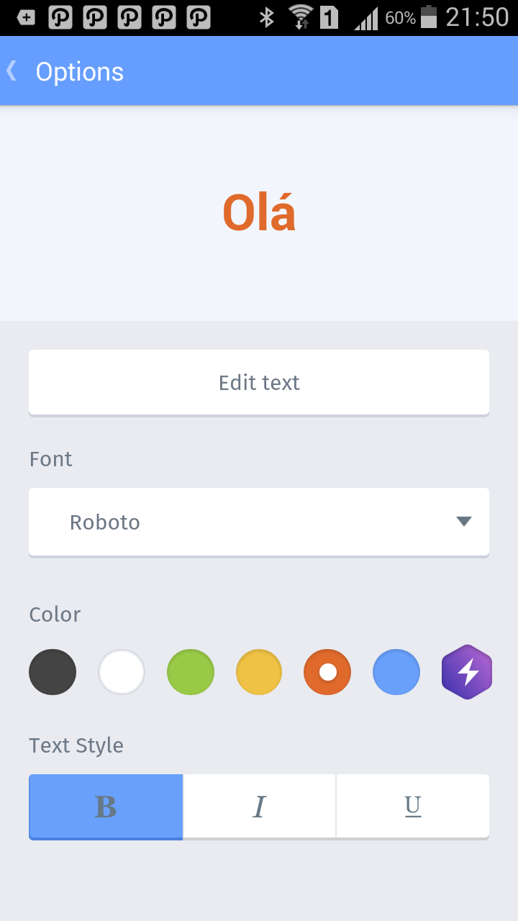Tap the first notification icon in status bar
518x921 pixels.
pos(26,17)
